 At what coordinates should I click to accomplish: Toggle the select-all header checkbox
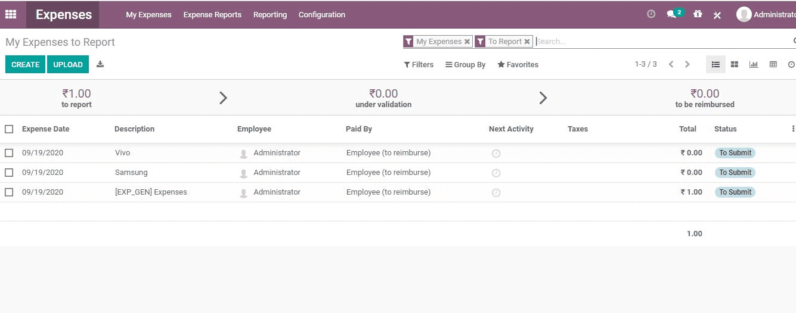click(x=9, y=129)
